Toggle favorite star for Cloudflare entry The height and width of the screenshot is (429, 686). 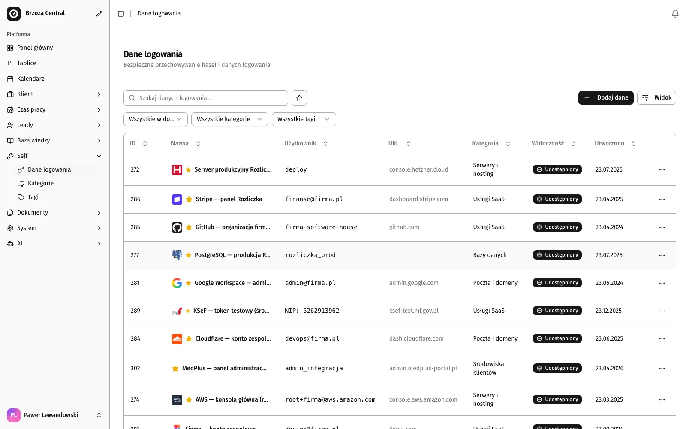(x=189, y=339)
